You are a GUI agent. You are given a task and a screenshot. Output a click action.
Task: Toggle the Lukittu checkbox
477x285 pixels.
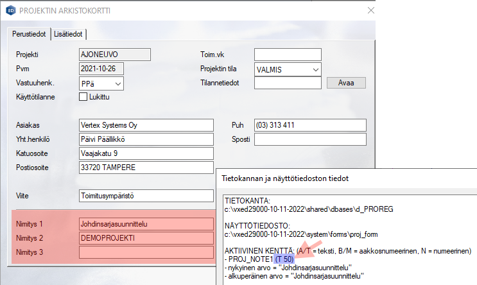pyautogui.click(x=83, y=97)
